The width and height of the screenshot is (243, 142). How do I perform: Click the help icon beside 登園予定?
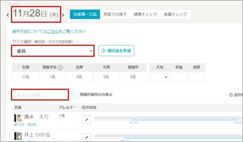click(x=60, y=67)
